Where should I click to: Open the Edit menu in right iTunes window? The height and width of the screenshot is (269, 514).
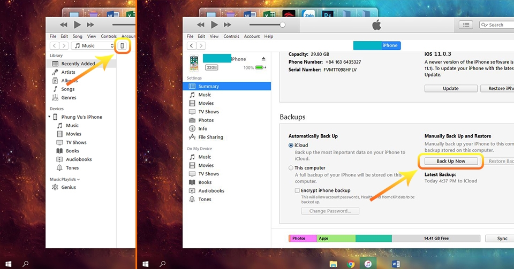click(x=201, y=36)
